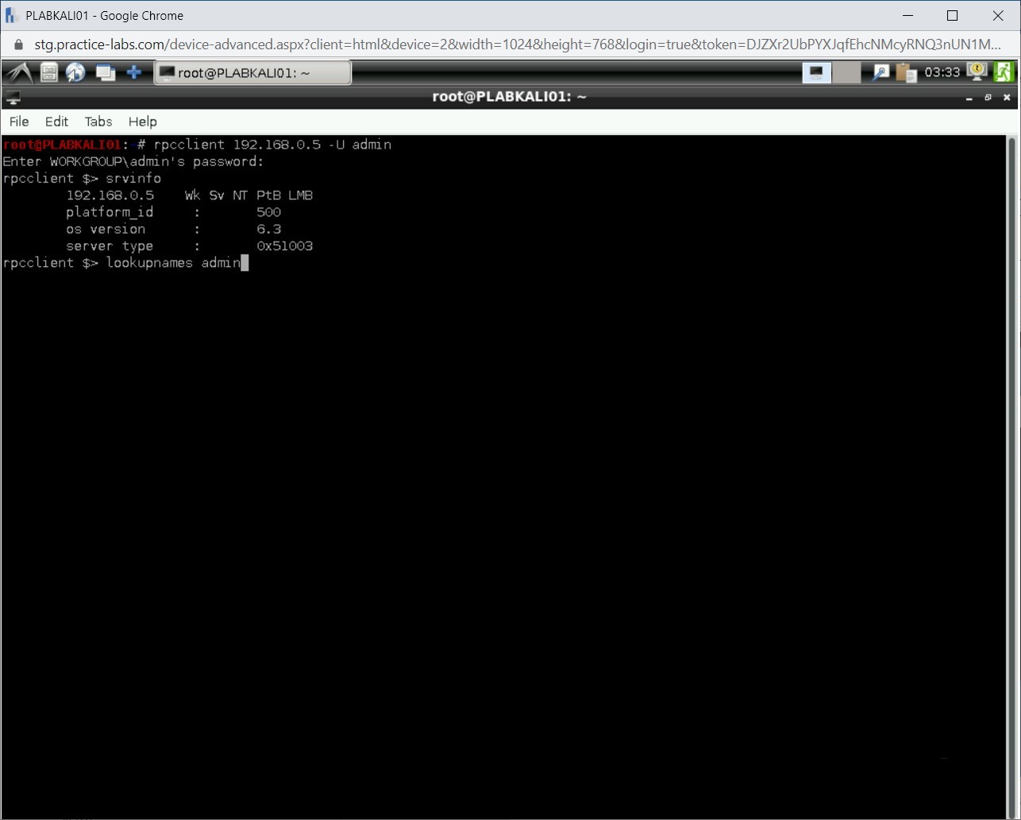Click the blue plus panel icon

(134, 73)
